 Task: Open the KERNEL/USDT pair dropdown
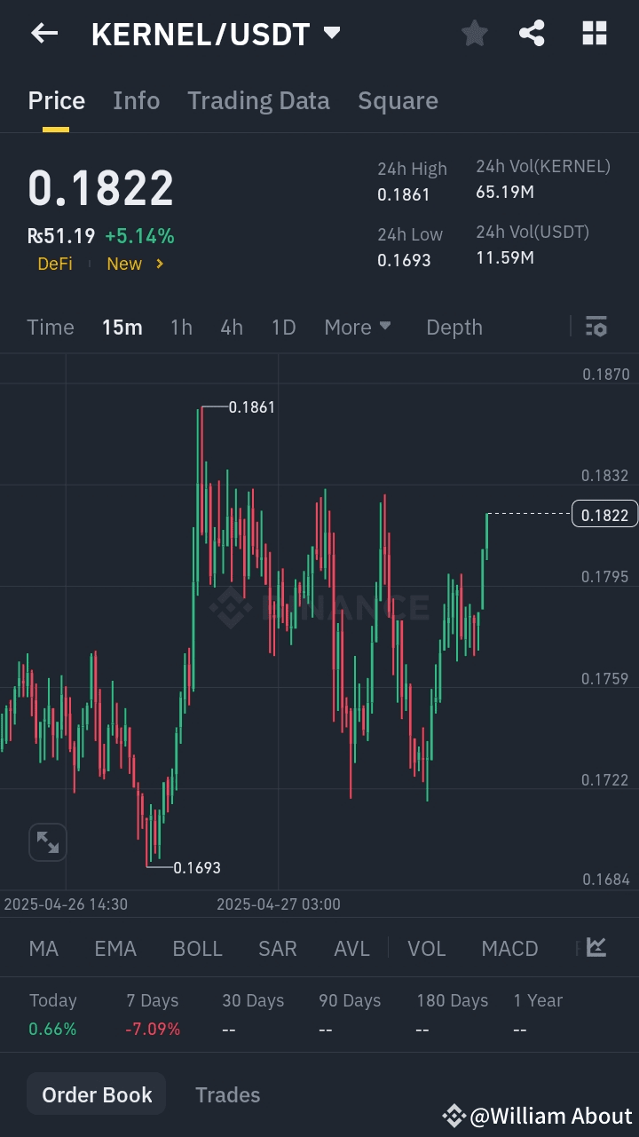click(332, 33)
